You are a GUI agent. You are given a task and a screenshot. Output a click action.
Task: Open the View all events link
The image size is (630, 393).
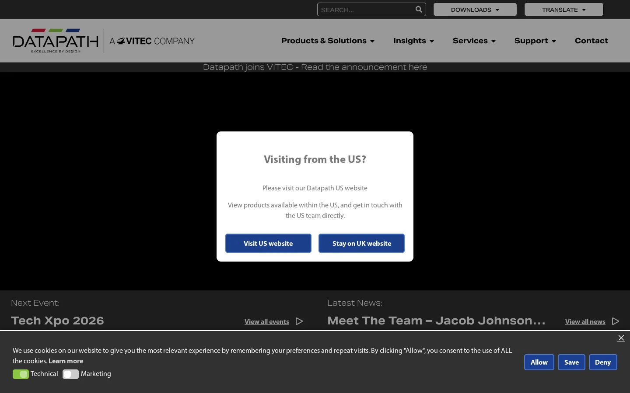click(x=267, y=322)
